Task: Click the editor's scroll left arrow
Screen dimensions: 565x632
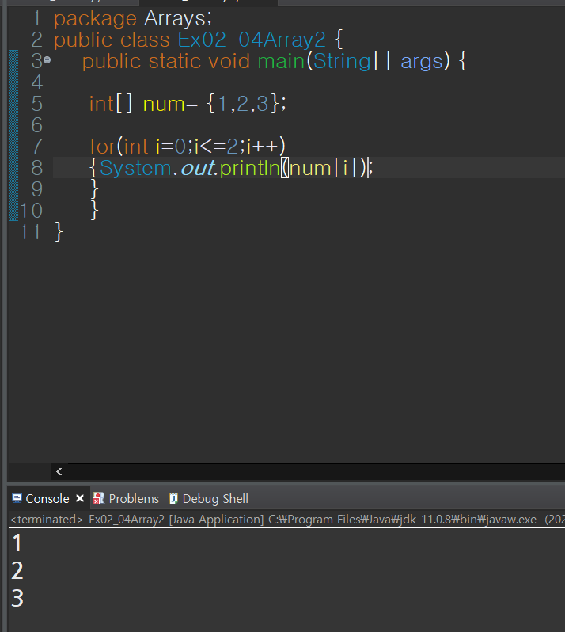Action: [x=59, y=471]
